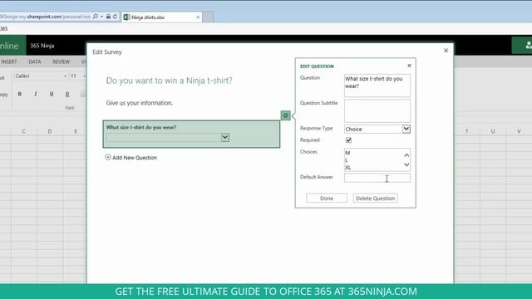Open the font size 11 dropdown
Screen dimensions: 532x299
point(84,76)
